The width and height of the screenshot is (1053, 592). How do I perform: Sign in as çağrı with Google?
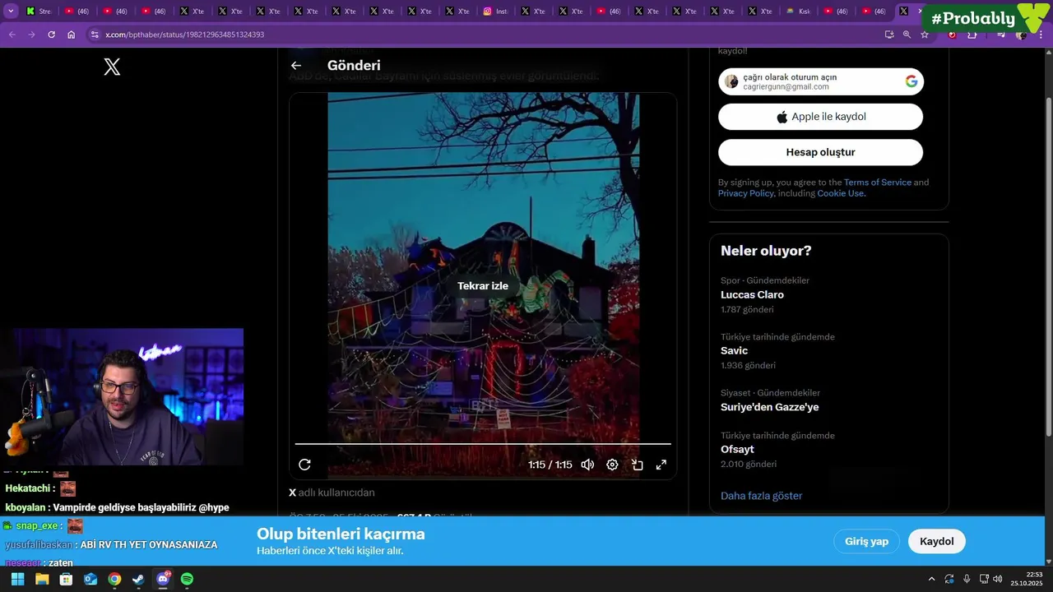coord(821,81)
